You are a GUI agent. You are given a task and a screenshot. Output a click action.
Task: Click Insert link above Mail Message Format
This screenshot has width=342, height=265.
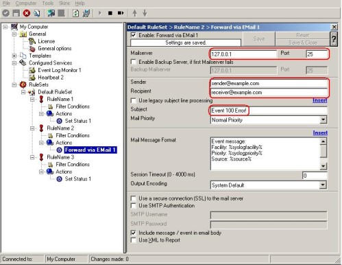click(x=320, y=132)
